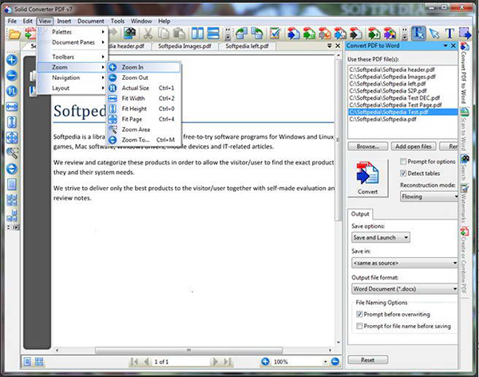
Task: Expand the Output file format dropdown
Action: 405,287
